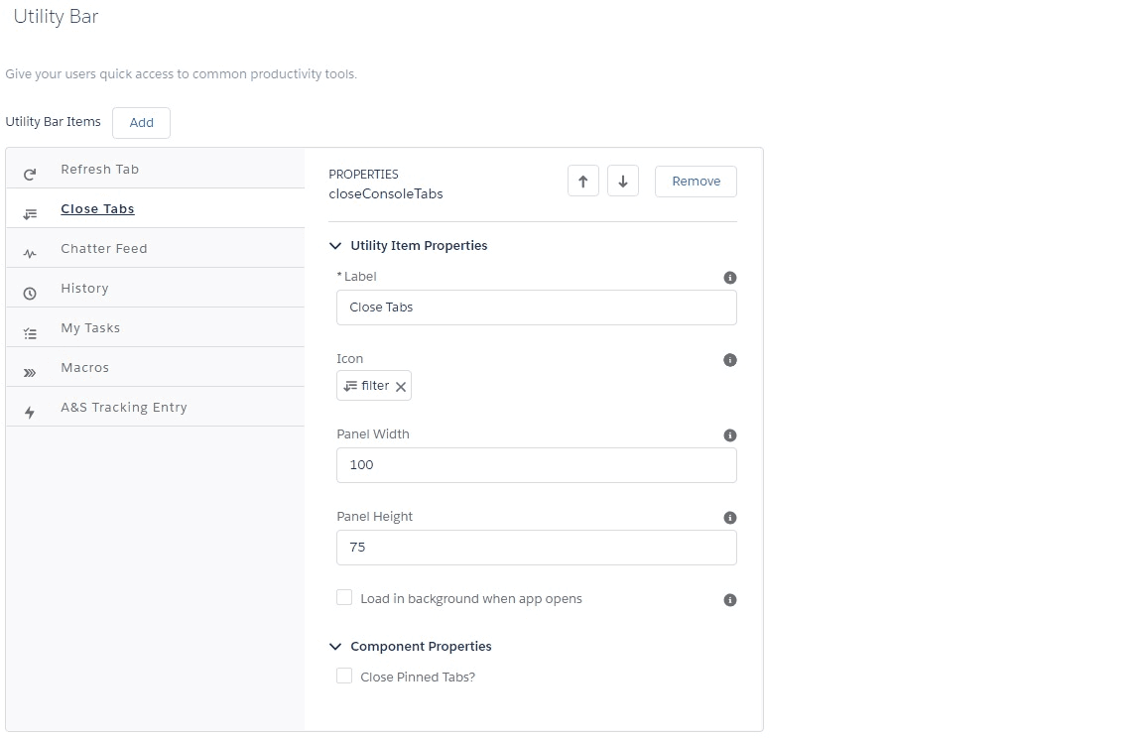Remove the closeConsoleTabs utility item

697,182
